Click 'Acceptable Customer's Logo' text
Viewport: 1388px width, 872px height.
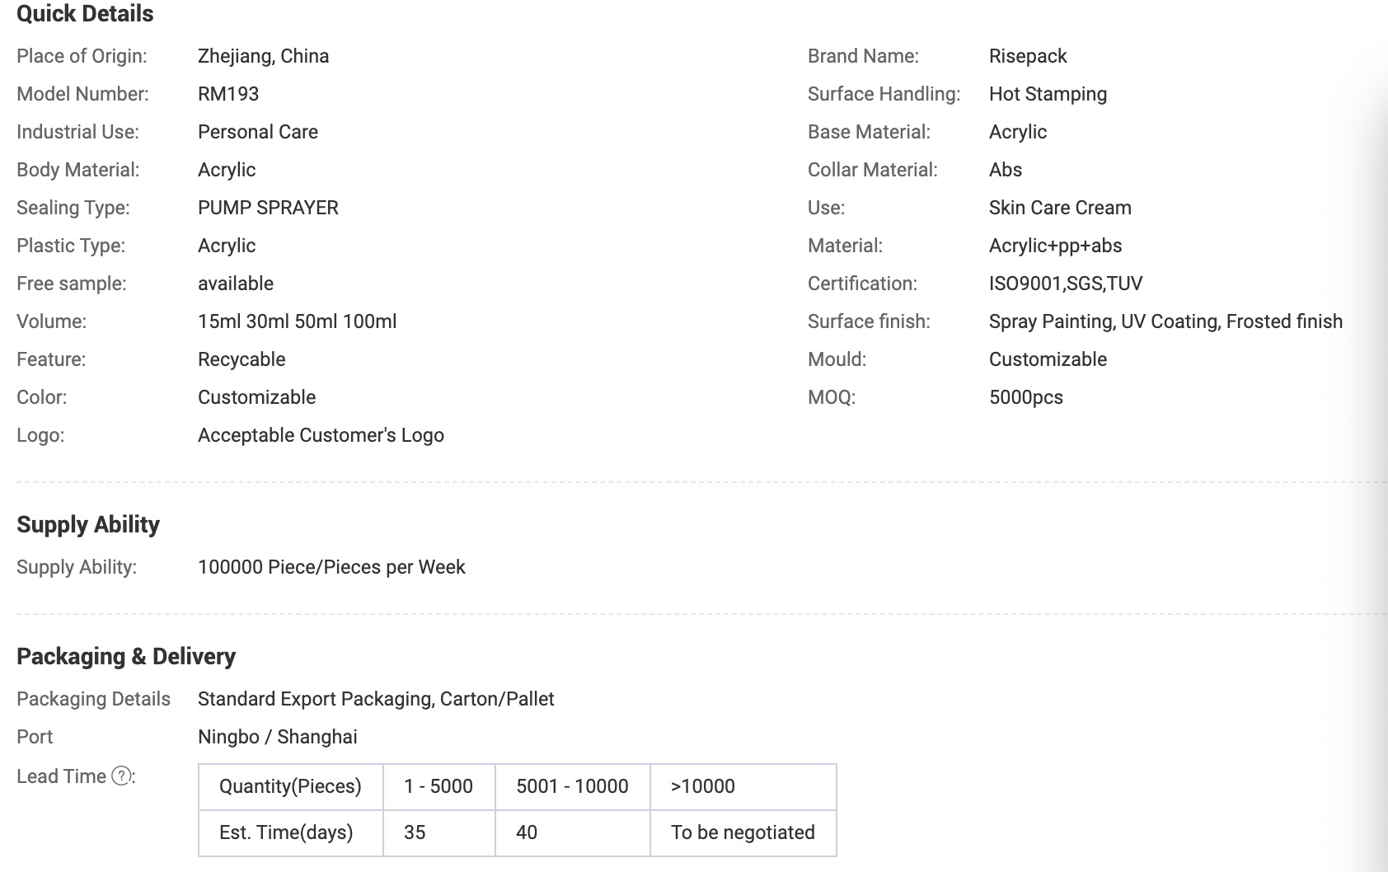click(x=321, y=435)
